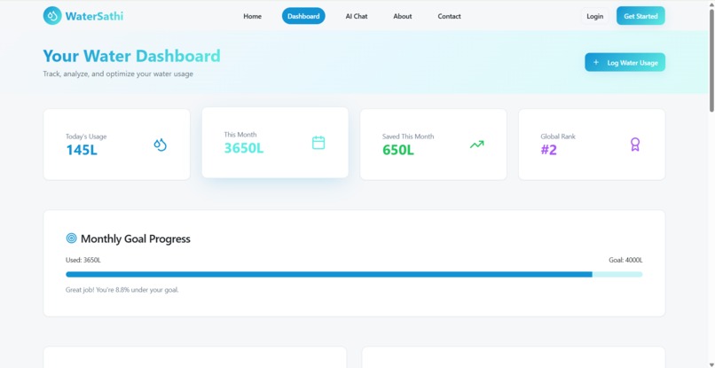715x368 pixels.
Task: Click the "Monthly Goal Progress" heading
Action: [136, 239]
